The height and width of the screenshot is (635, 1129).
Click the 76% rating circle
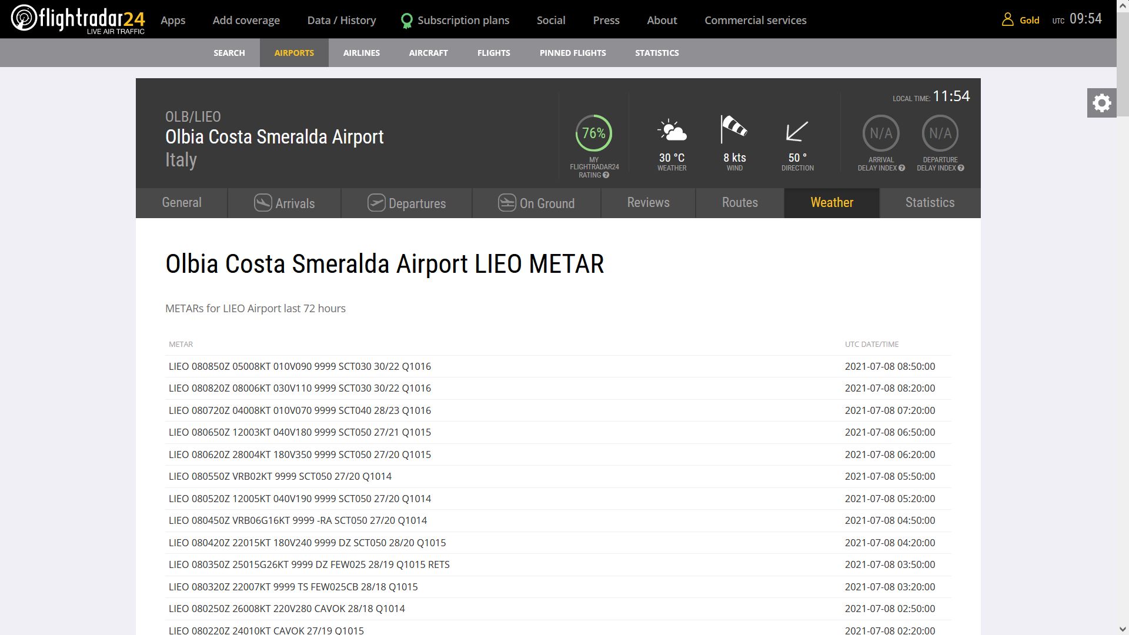coord(593,133)
